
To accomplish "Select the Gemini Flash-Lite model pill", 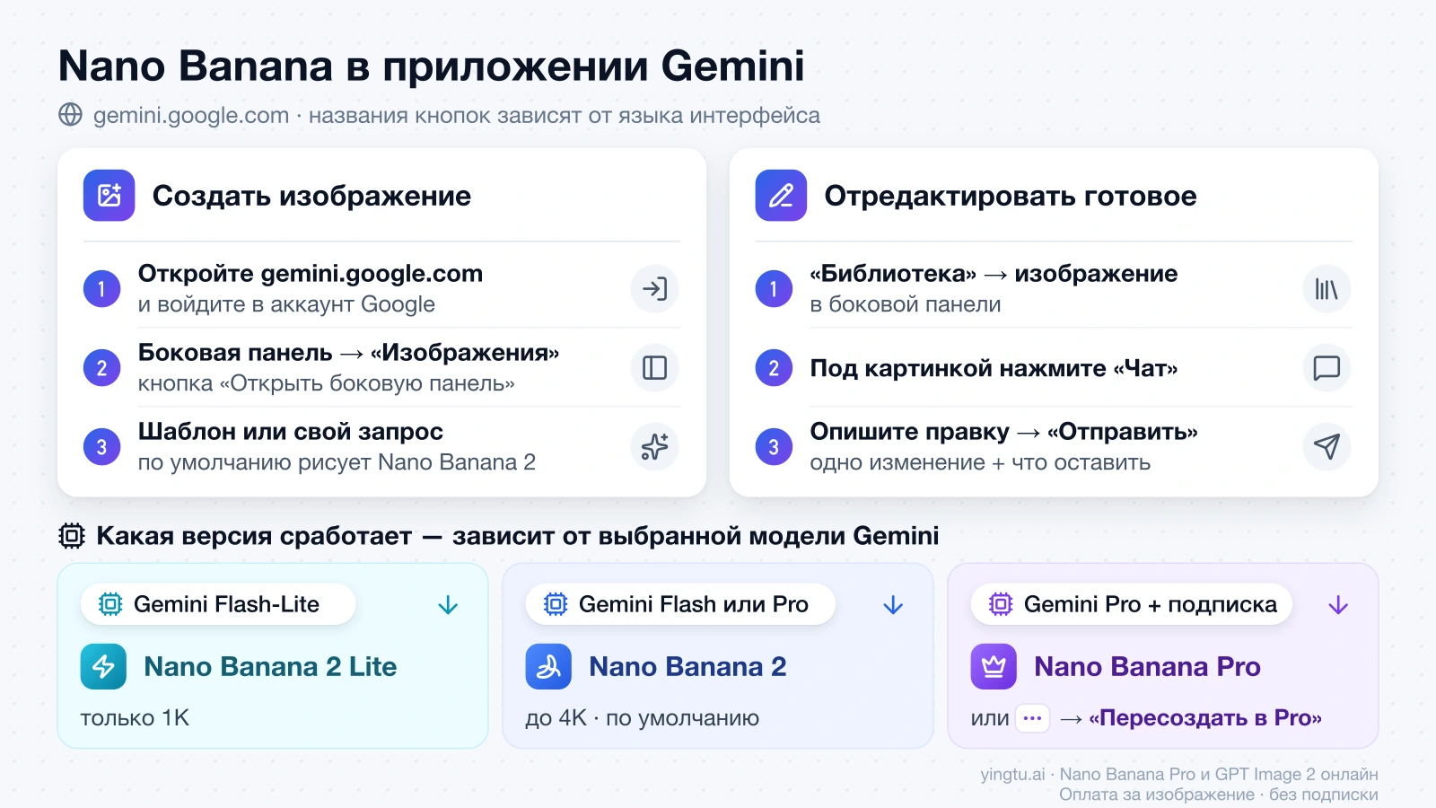I will [x=218, y=604].
